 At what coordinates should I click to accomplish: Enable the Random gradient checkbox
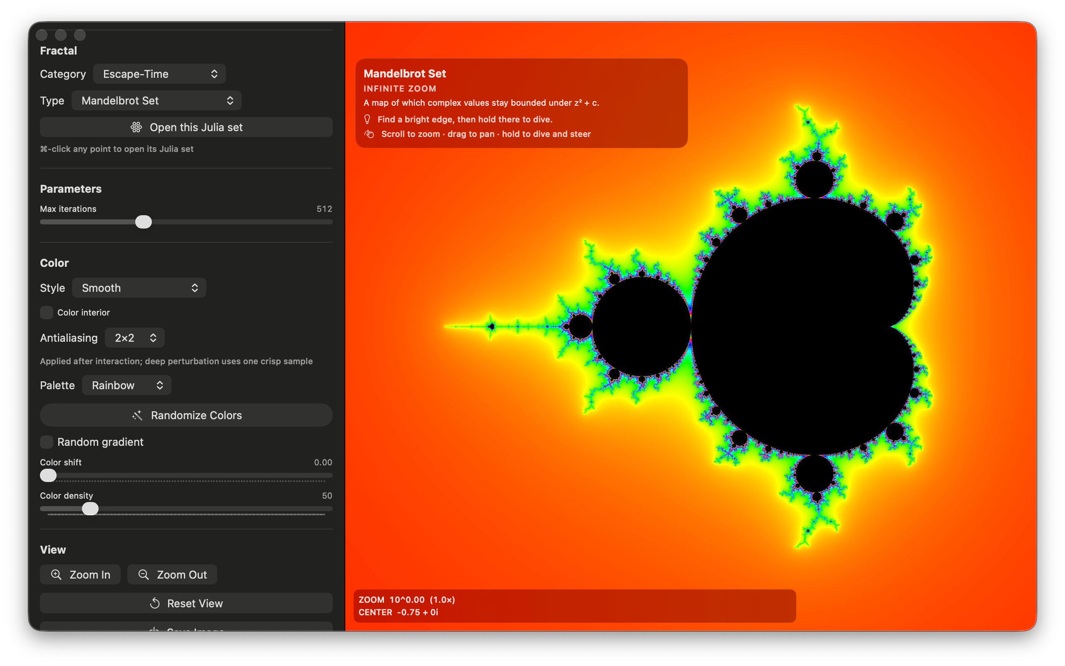[x=46, y=442]
